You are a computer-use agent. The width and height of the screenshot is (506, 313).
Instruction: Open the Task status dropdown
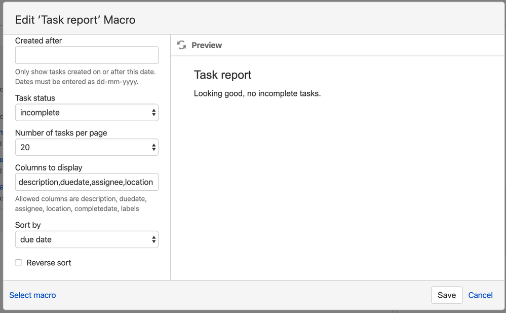click(x=87, y=113)
